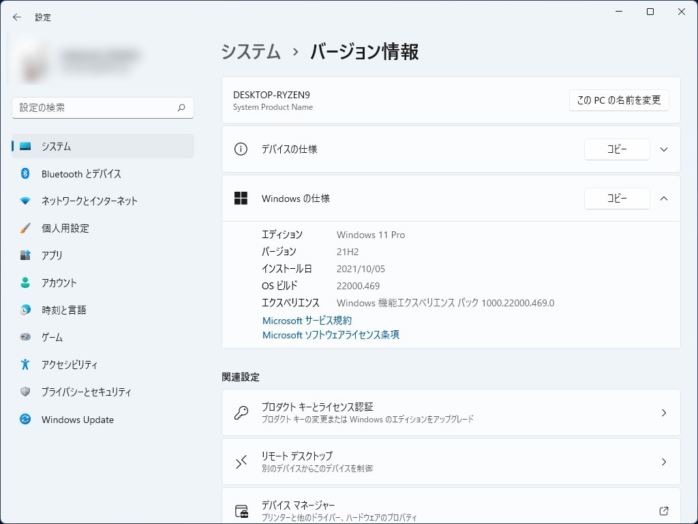This screenshot has width=698, height=524.
Task: Click the back arrow at top left
Action: pyautogui.click(x=16, y=17)
